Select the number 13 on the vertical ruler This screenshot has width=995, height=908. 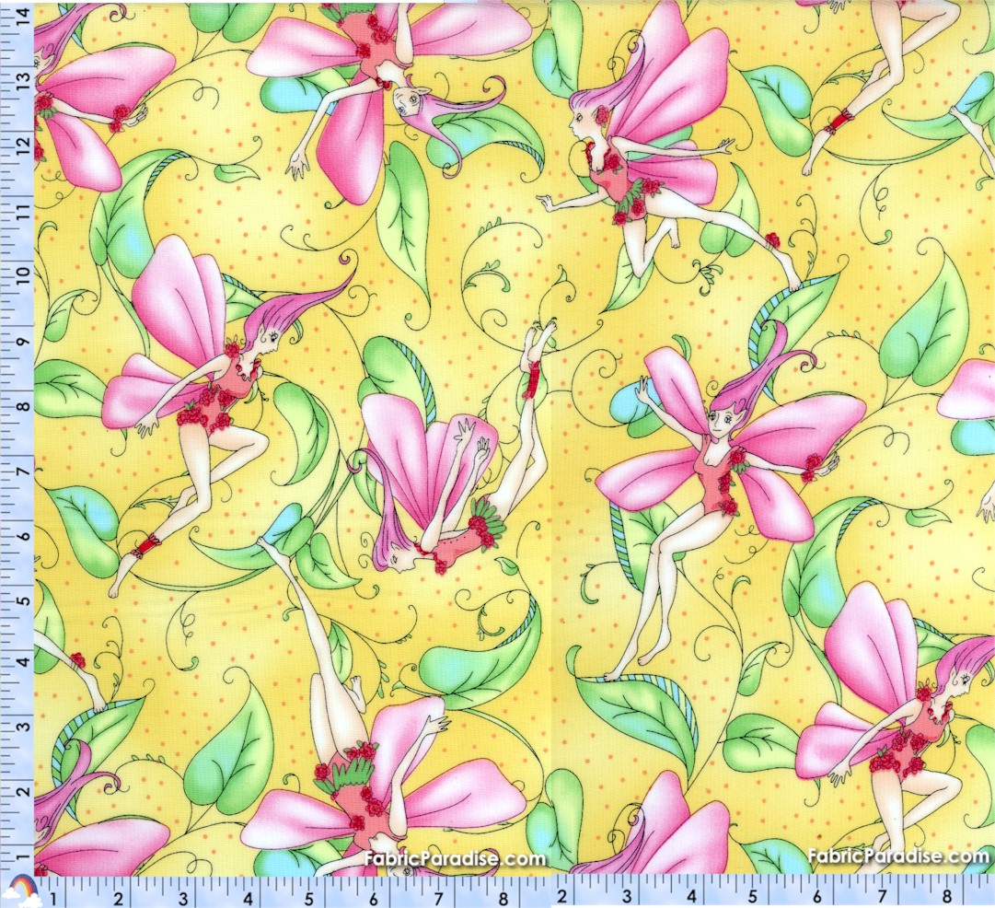click(24, 81)
